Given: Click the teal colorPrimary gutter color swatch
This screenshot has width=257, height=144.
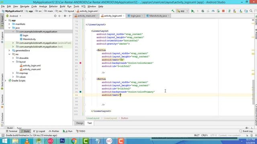Looking at the screenshot, I should 80,92.
